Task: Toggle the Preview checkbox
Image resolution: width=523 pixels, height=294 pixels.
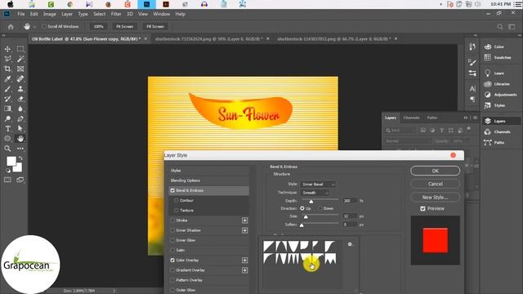Action: [x=422, y=209]
